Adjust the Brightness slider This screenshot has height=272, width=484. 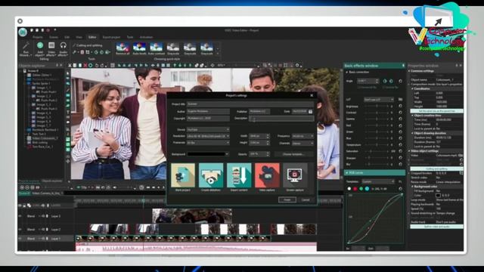(x=377, y=106)
